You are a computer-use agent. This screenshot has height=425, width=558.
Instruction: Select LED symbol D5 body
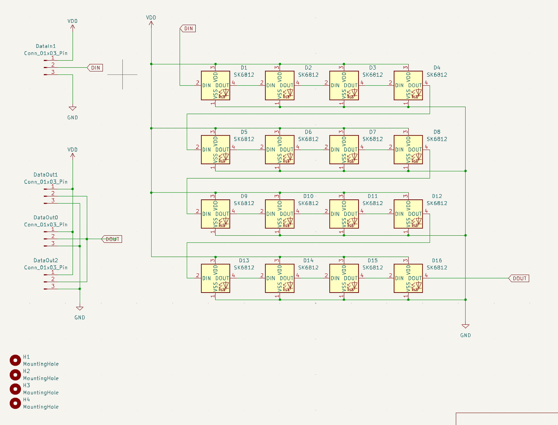216,150
